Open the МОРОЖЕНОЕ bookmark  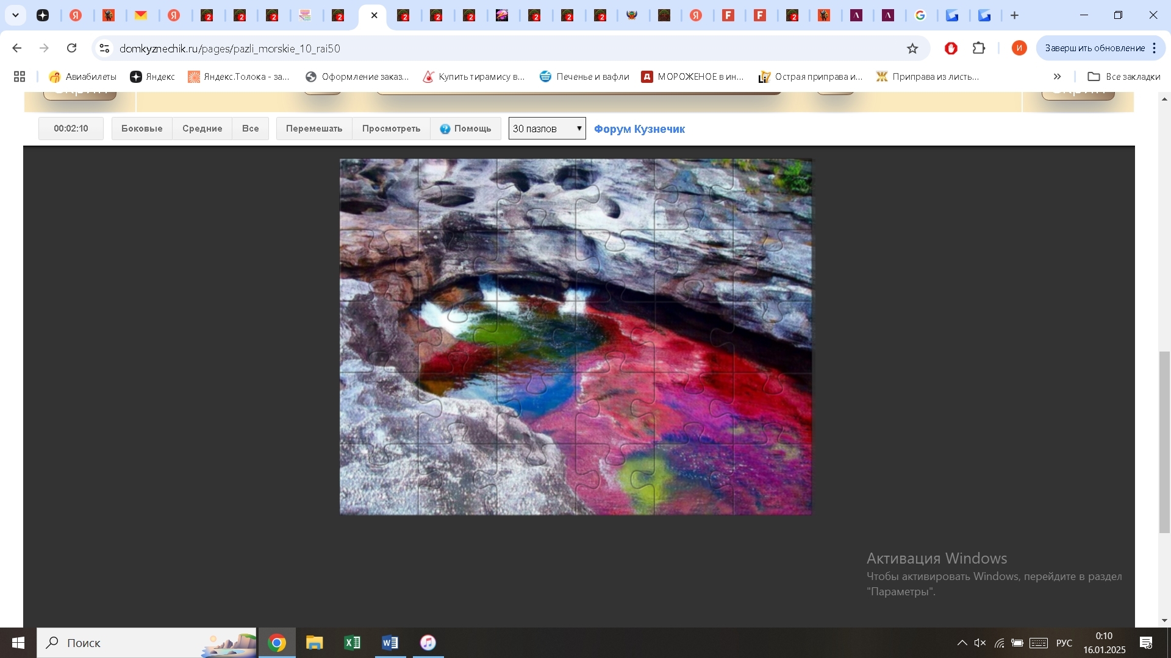693,77
